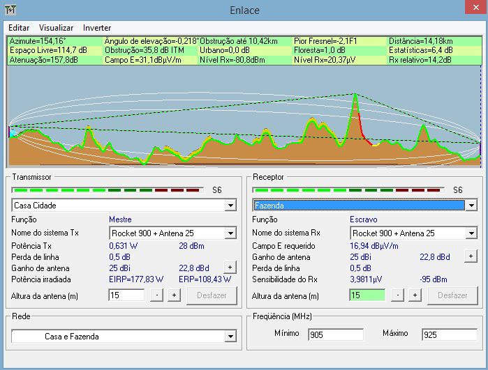Click the Atenuação=157,8dB value

pos(43,60)
